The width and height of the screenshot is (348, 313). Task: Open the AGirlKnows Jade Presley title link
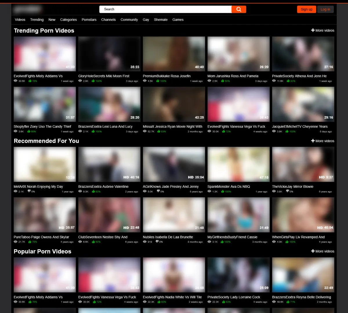[171, 187]
